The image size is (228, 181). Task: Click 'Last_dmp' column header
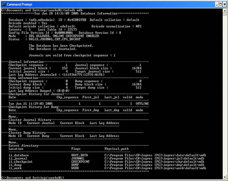(x=112, y=110)
